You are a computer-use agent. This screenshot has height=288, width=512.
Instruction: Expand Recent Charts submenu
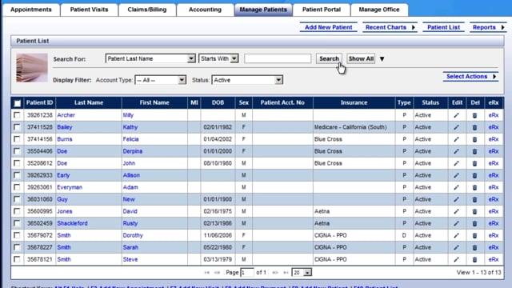(x=414, y=27)
